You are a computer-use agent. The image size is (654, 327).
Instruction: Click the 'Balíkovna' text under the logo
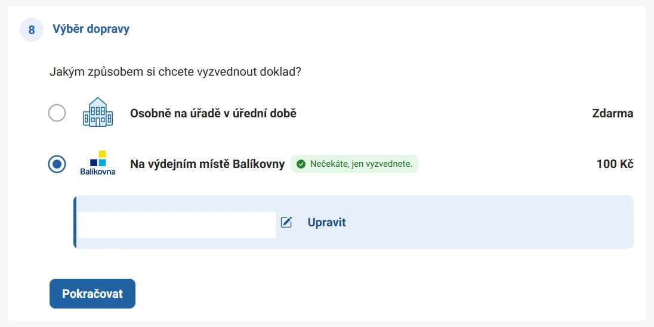(98, 172)
